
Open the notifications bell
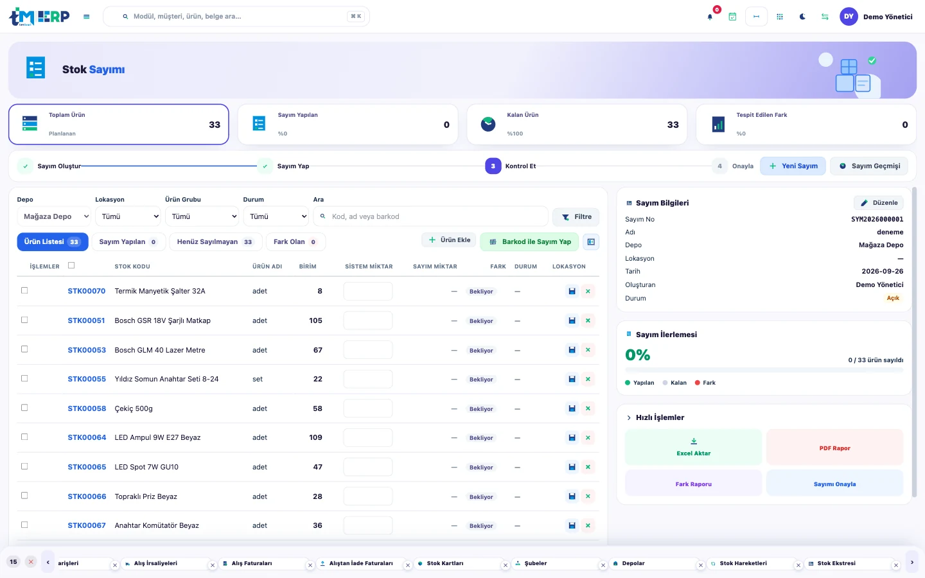pos(710,17)
